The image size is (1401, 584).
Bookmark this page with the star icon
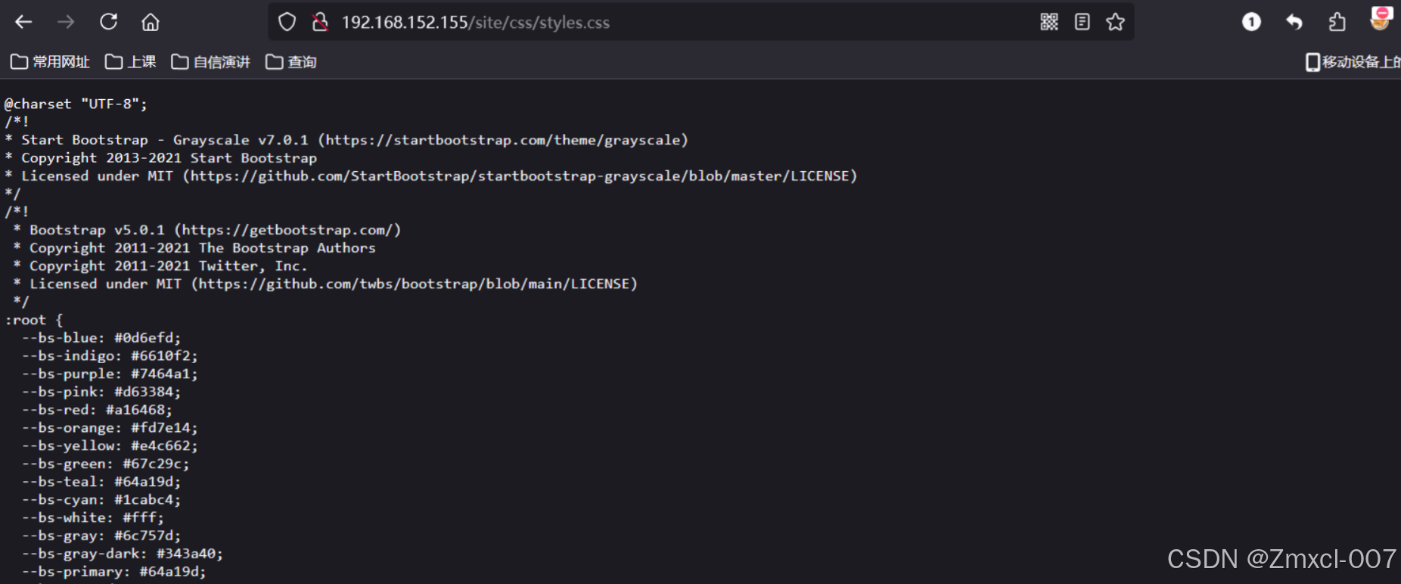pos(1116,22)
